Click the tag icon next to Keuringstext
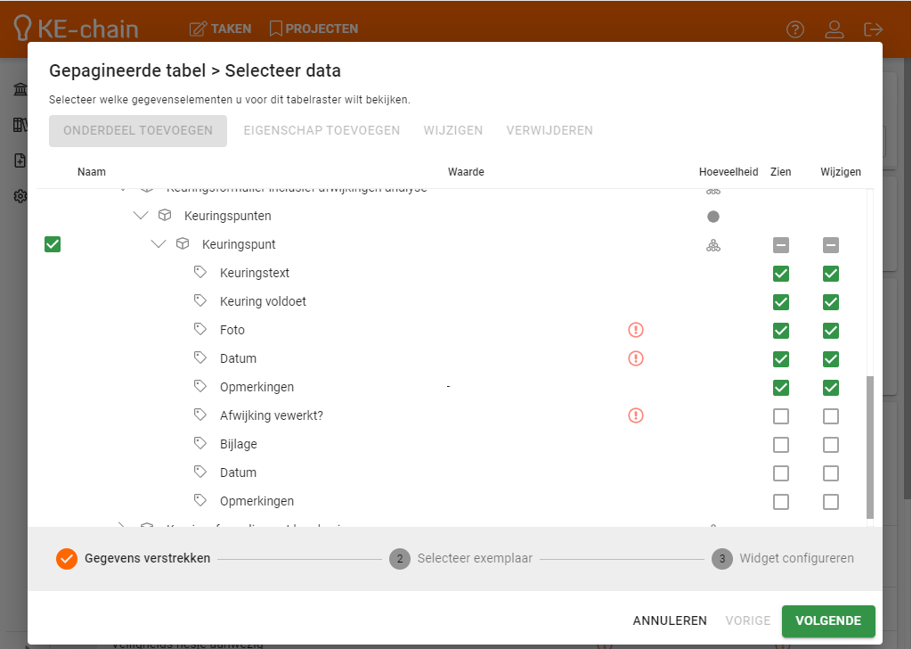This screenshot has height=649, width=912. pos(200,273)
